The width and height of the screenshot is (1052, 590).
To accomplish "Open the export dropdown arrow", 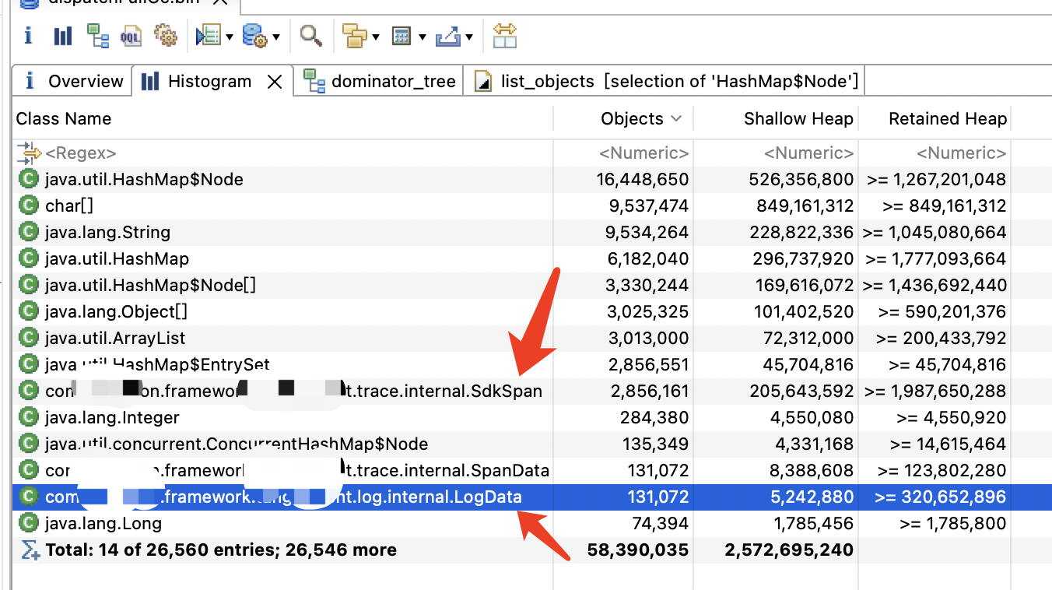I will (x=469, y=37).
